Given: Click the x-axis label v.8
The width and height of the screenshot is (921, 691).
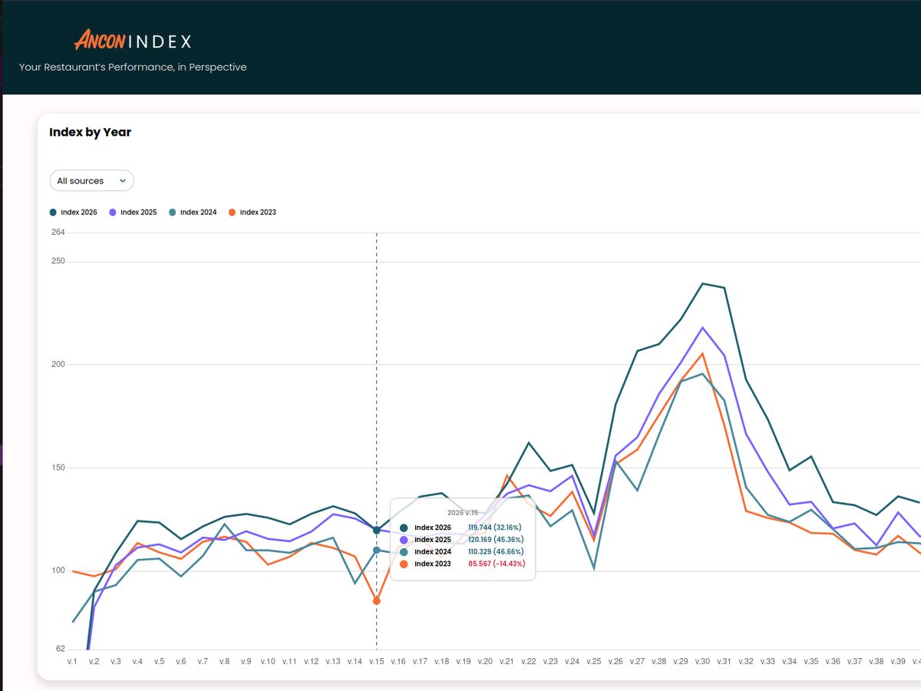Looking at the screenshot, I should (224, 661).
